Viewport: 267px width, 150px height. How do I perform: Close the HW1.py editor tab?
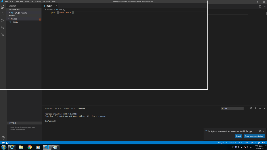[x=56, y=6]
